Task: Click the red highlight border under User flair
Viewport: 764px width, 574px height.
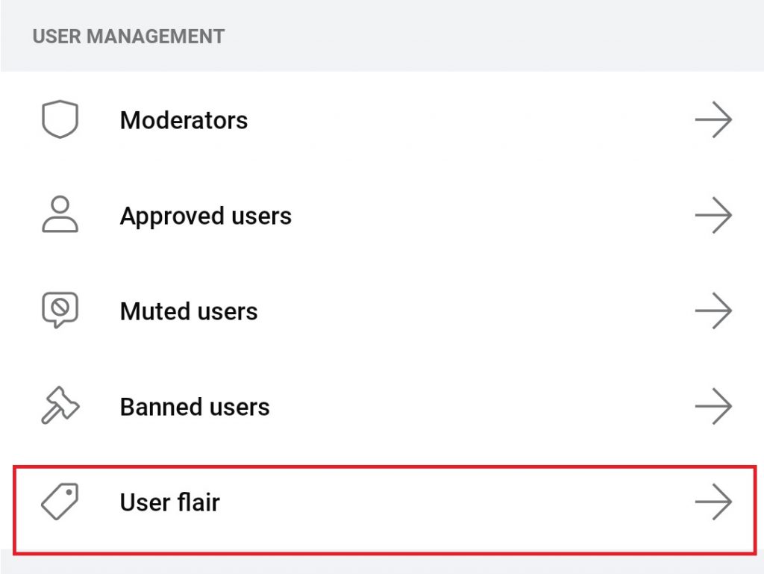Action: click(x=385, y=552)
